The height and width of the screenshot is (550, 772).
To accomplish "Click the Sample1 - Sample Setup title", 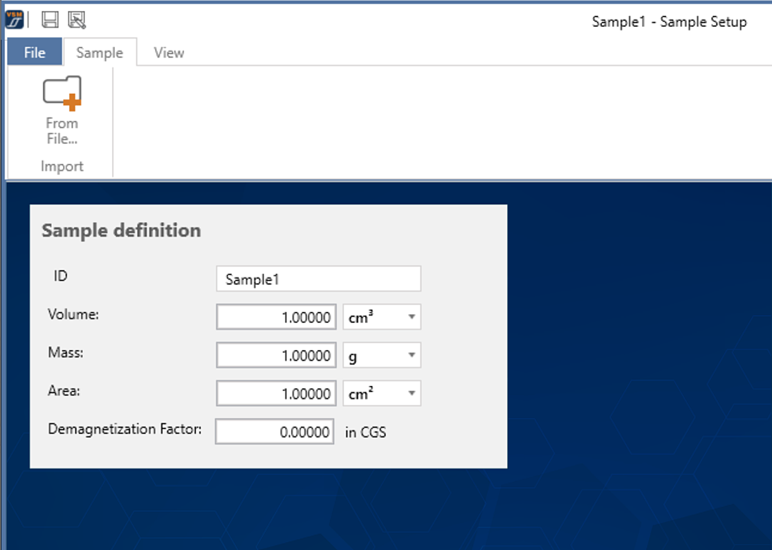I will (669, 21).
